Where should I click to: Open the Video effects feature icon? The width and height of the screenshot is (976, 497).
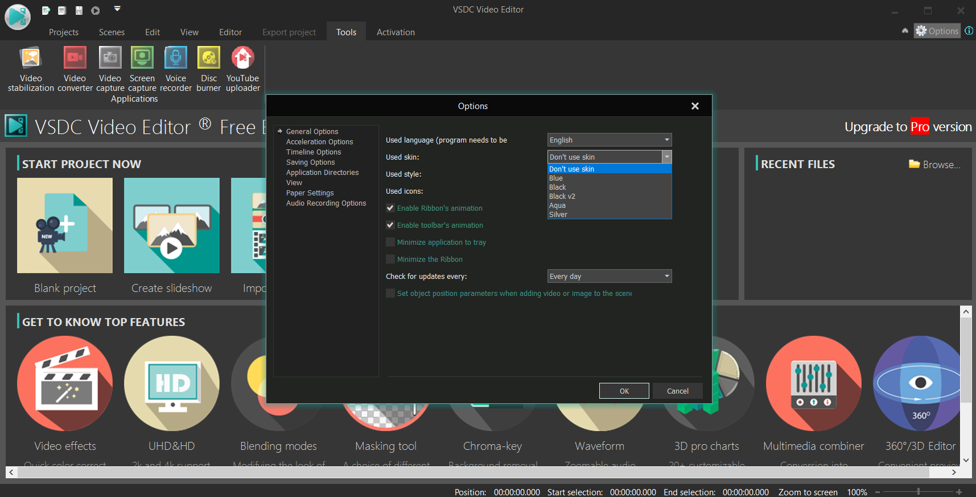click(x=65, y=383)
